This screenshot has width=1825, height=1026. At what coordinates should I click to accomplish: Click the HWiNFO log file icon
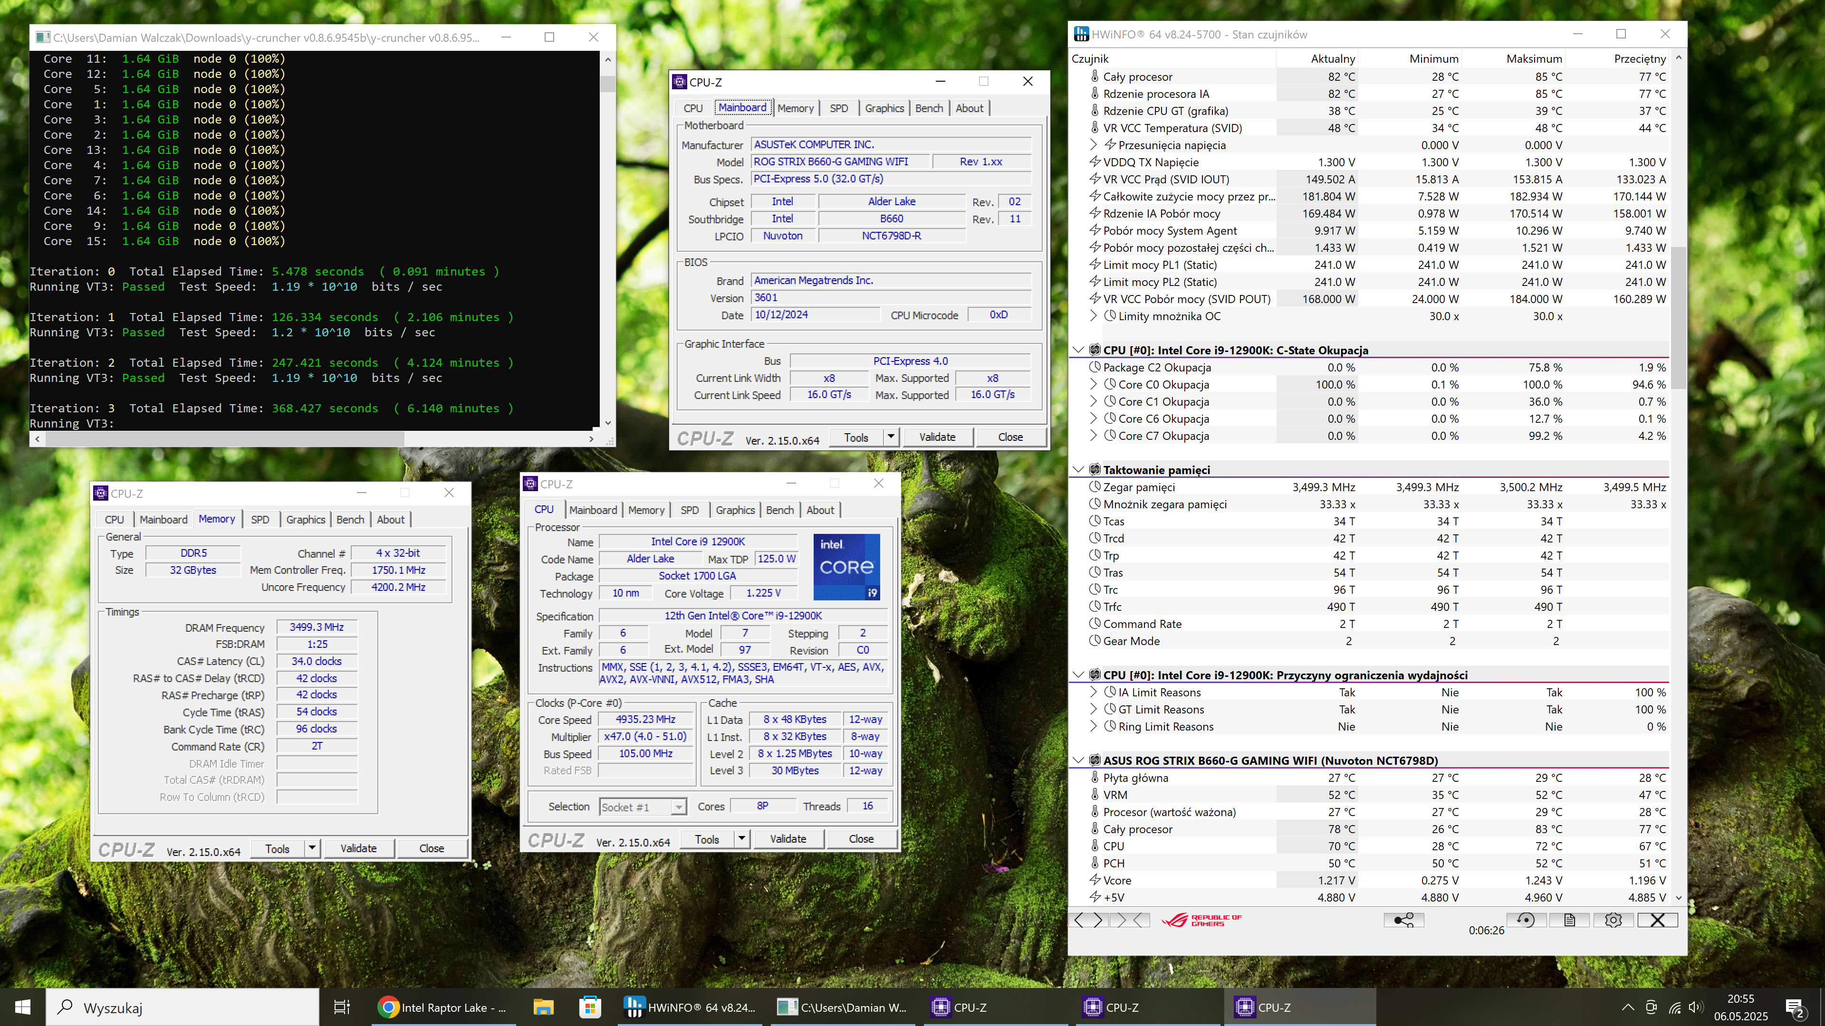pos(1569,920)
